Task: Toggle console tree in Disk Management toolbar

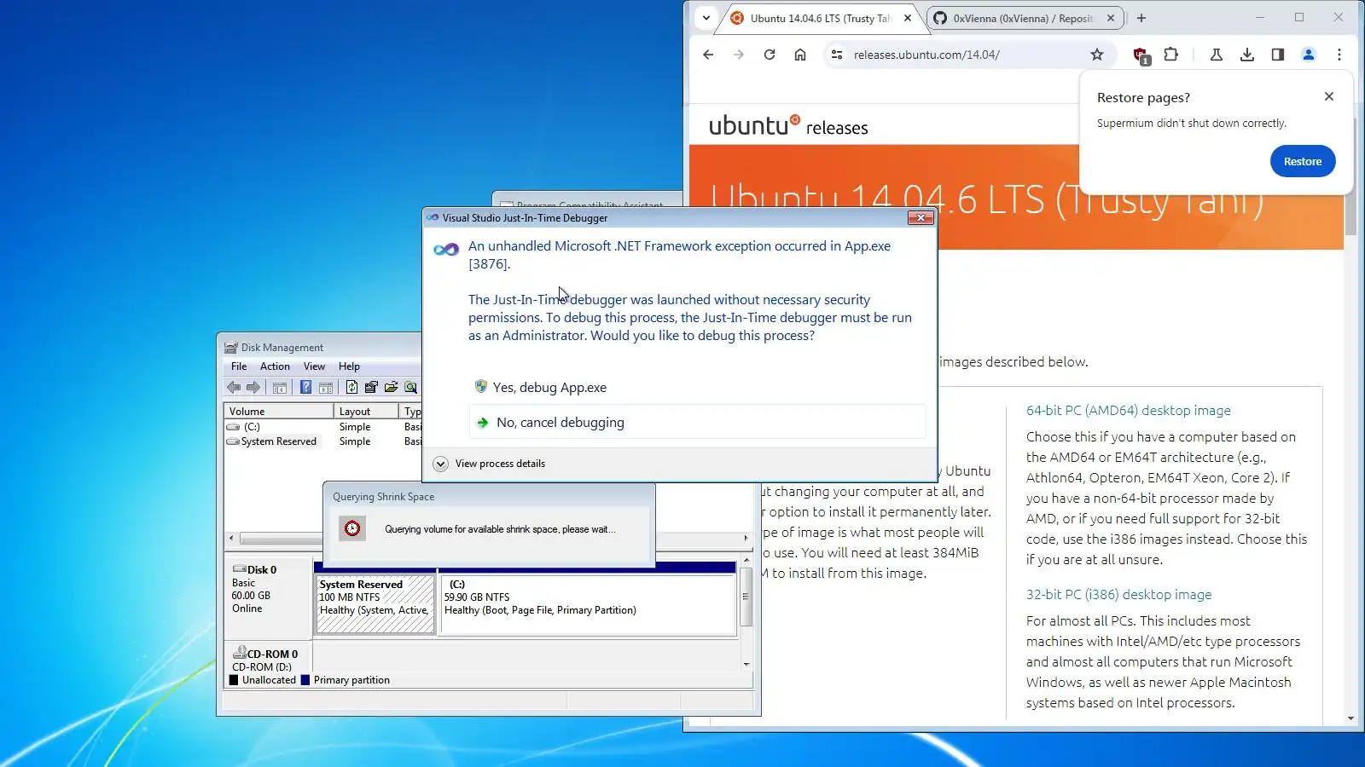Action: pos(280,387)
